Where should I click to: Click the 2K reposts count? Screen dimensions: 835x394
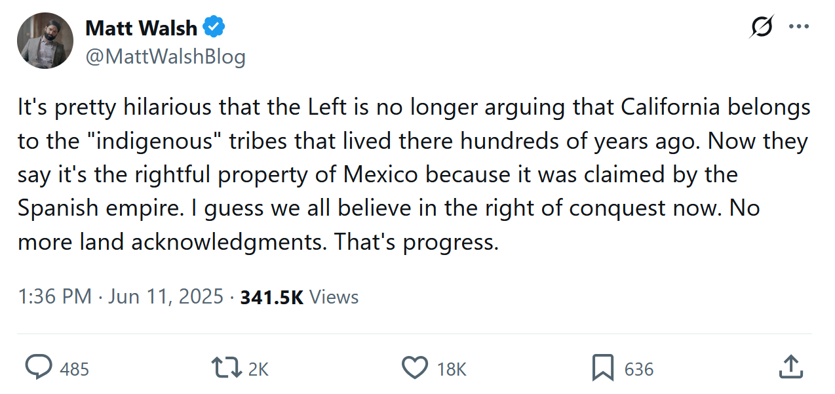coord(258,369)
